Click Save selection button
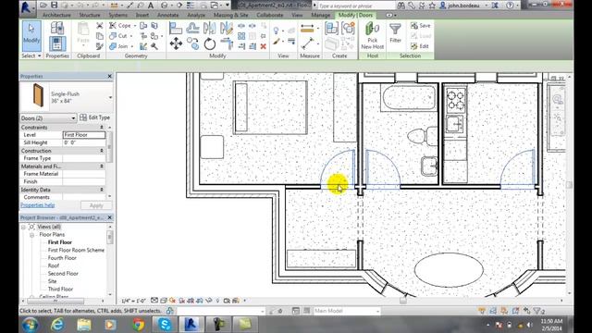Screen dimensions: 592x333 click(421, 26)
